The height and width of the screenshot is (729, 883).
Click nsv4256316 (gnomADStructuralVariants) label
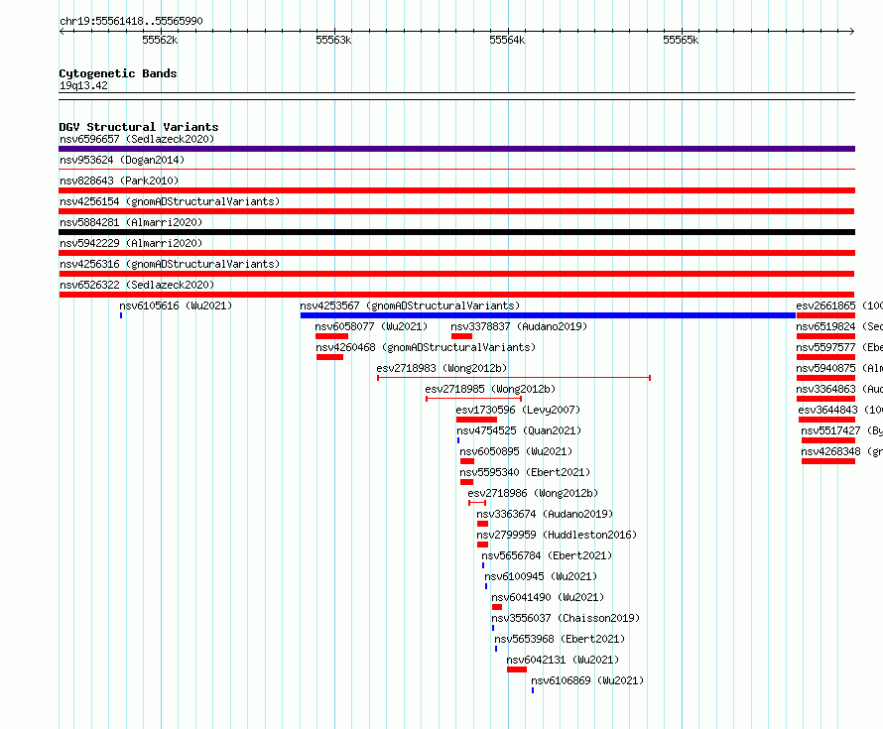170,264
